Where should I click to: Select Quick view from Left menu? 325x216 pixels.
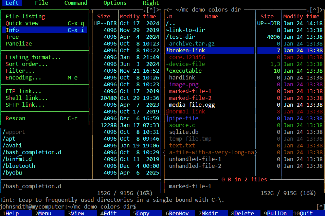click(x=22, y=23)
